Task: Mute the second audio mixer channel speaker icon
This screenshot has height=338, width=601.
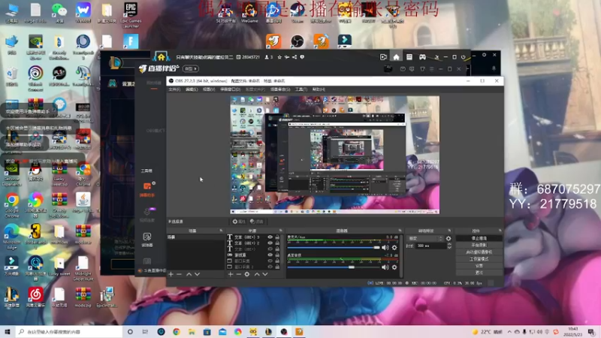Action: [x=385, y=267]
